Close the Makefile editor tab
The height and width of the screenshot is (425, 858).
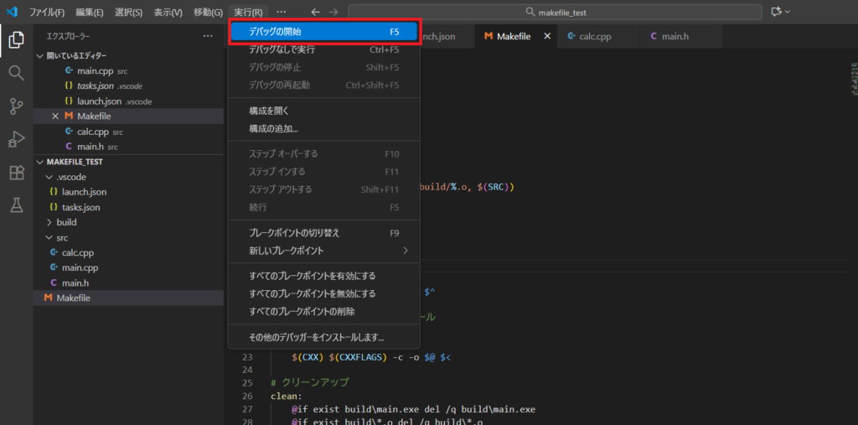[548, 37]
